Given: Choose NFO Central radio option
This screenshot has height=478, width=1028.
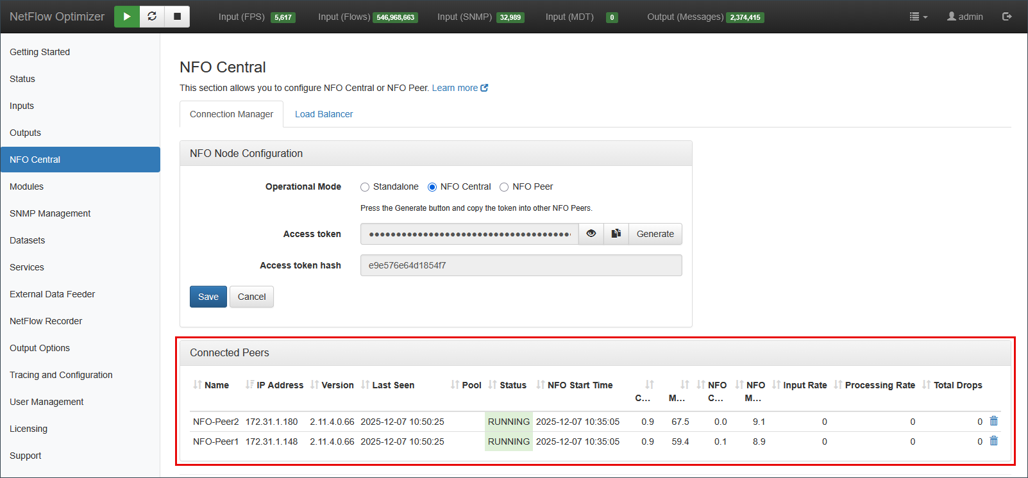Looking at the screenshot, I should 432,187.
